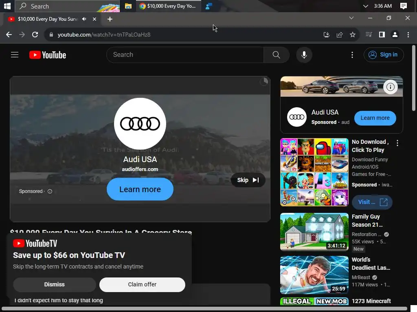Open the Chrome three-dot menu
This screenshot has width=417, height=312.
pos(408,35)
